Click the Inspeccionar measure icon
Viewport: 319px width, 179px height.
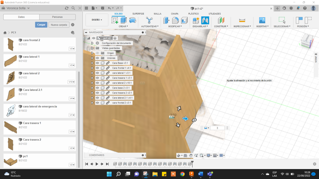click(x=242, y=20)
